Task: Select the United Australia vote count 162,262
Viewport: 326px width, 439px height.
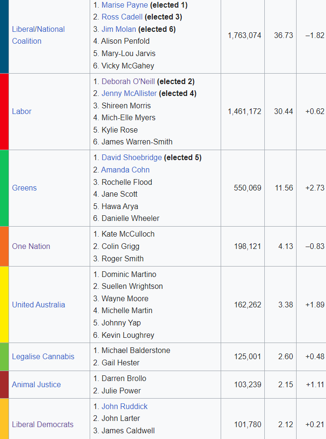Action: point(247,305)
